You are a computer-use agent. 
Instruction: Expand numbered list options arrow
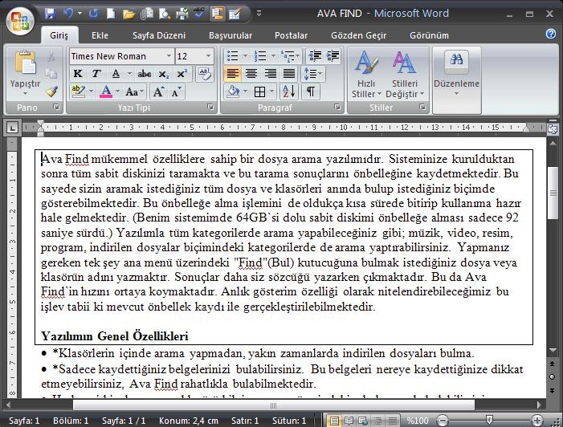point(273,56)
